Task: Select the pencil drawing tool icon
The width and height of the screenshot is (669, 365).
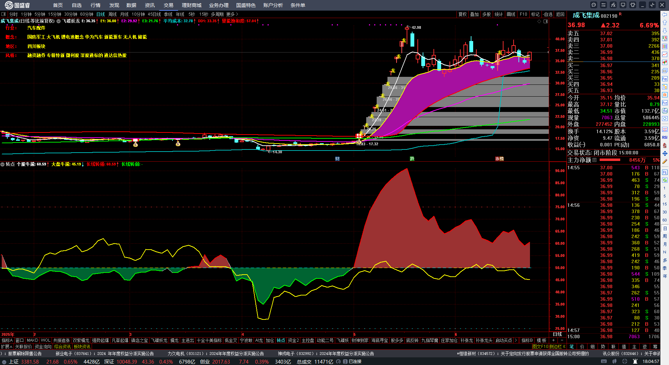Action: 665,162
